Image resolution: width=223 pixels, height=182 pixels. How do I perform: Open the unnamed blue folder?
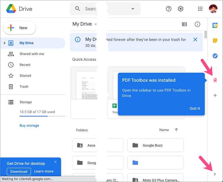[x=155, y=163]
